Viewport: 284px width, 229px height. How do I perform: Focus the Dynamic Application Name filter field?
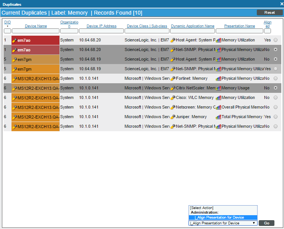tap(192, 31)
